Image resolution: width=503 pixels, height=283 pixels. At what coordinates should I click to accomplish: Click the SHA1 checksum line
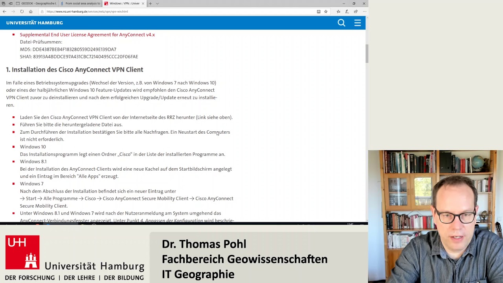click(x=79, y=57)
